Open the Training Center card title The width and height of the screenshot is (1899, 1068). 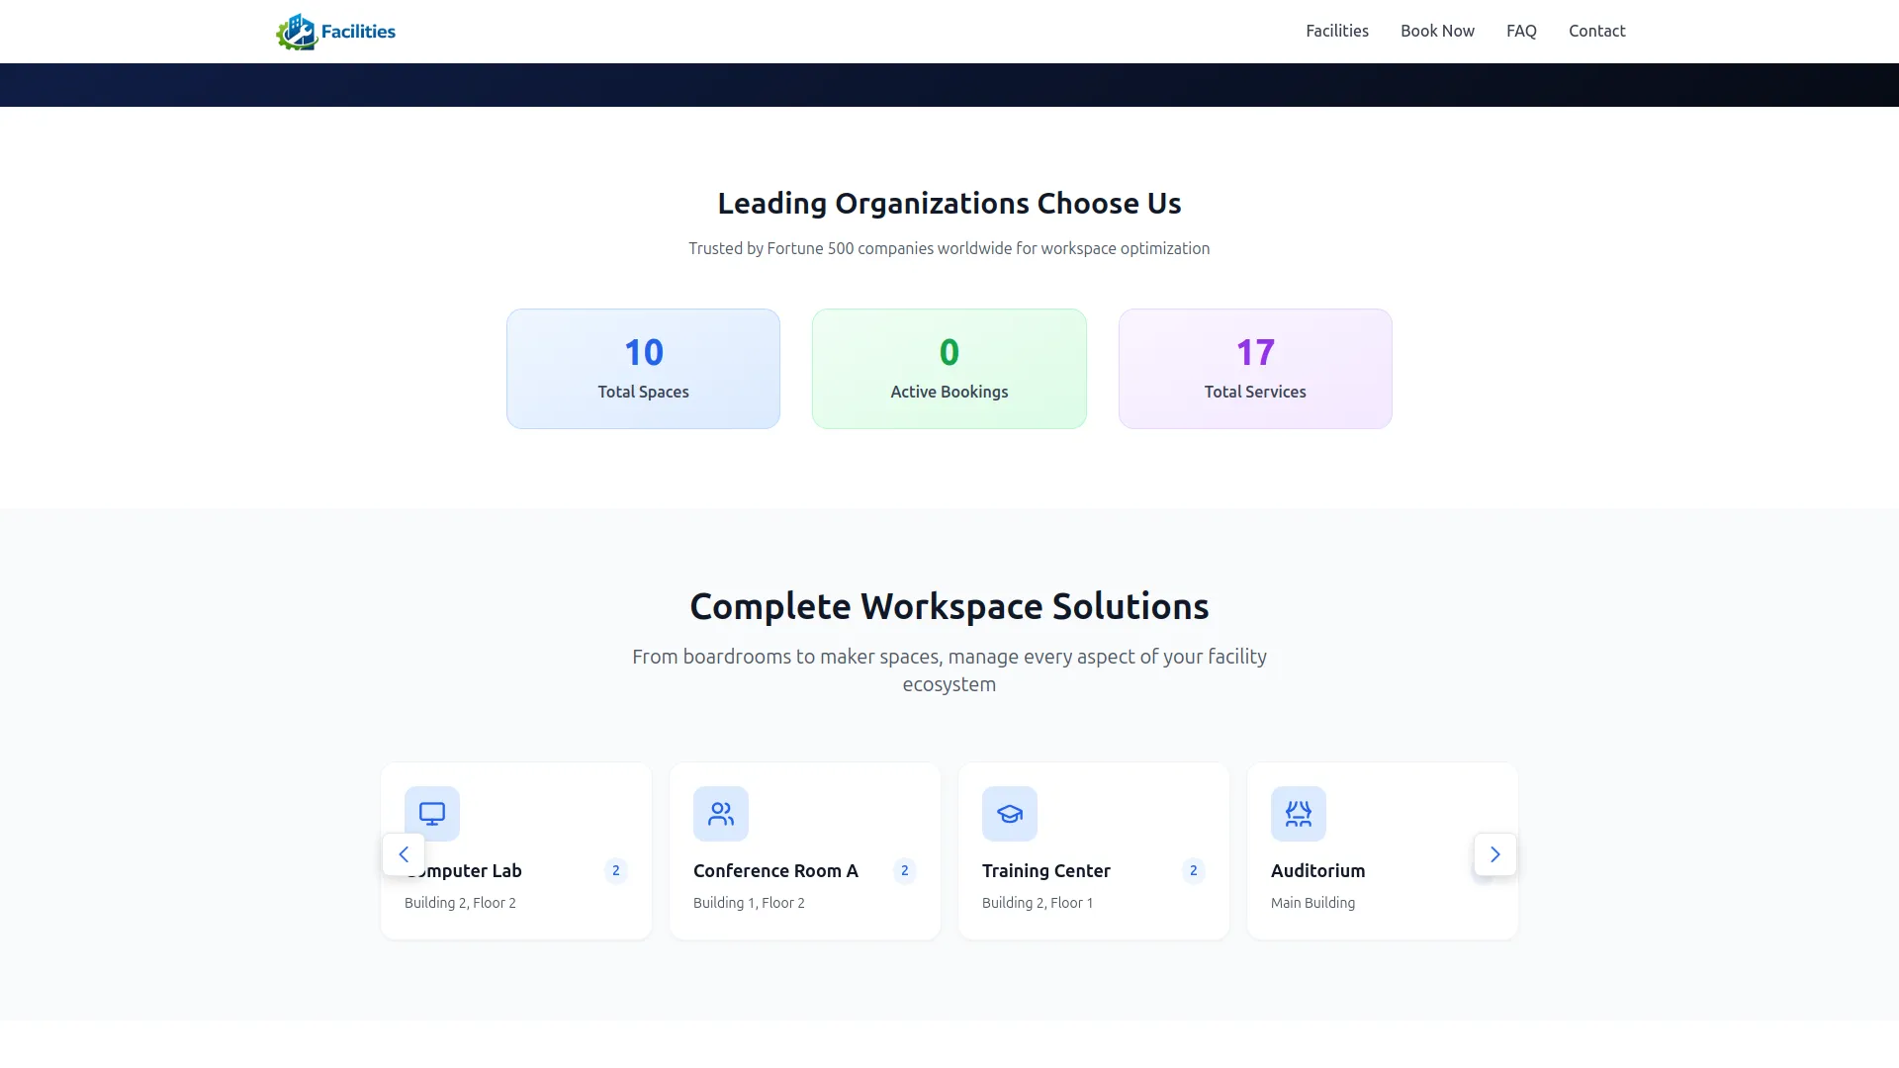(1045, 871)
